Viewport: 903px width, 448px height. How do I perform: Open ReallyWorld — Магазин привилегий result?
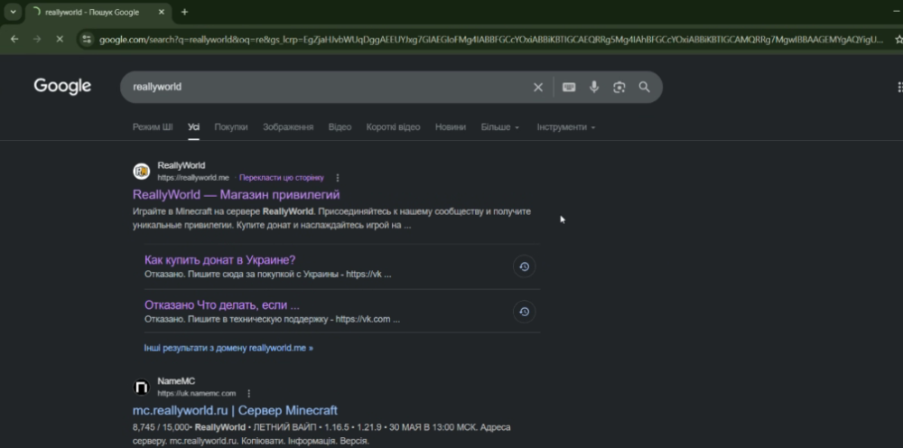click(236, 194)
